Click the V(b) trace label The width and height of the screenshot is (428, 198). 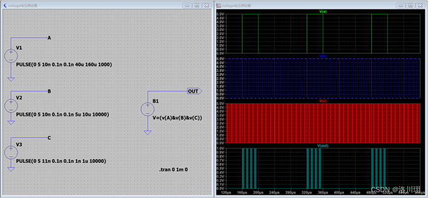[323, 56]
